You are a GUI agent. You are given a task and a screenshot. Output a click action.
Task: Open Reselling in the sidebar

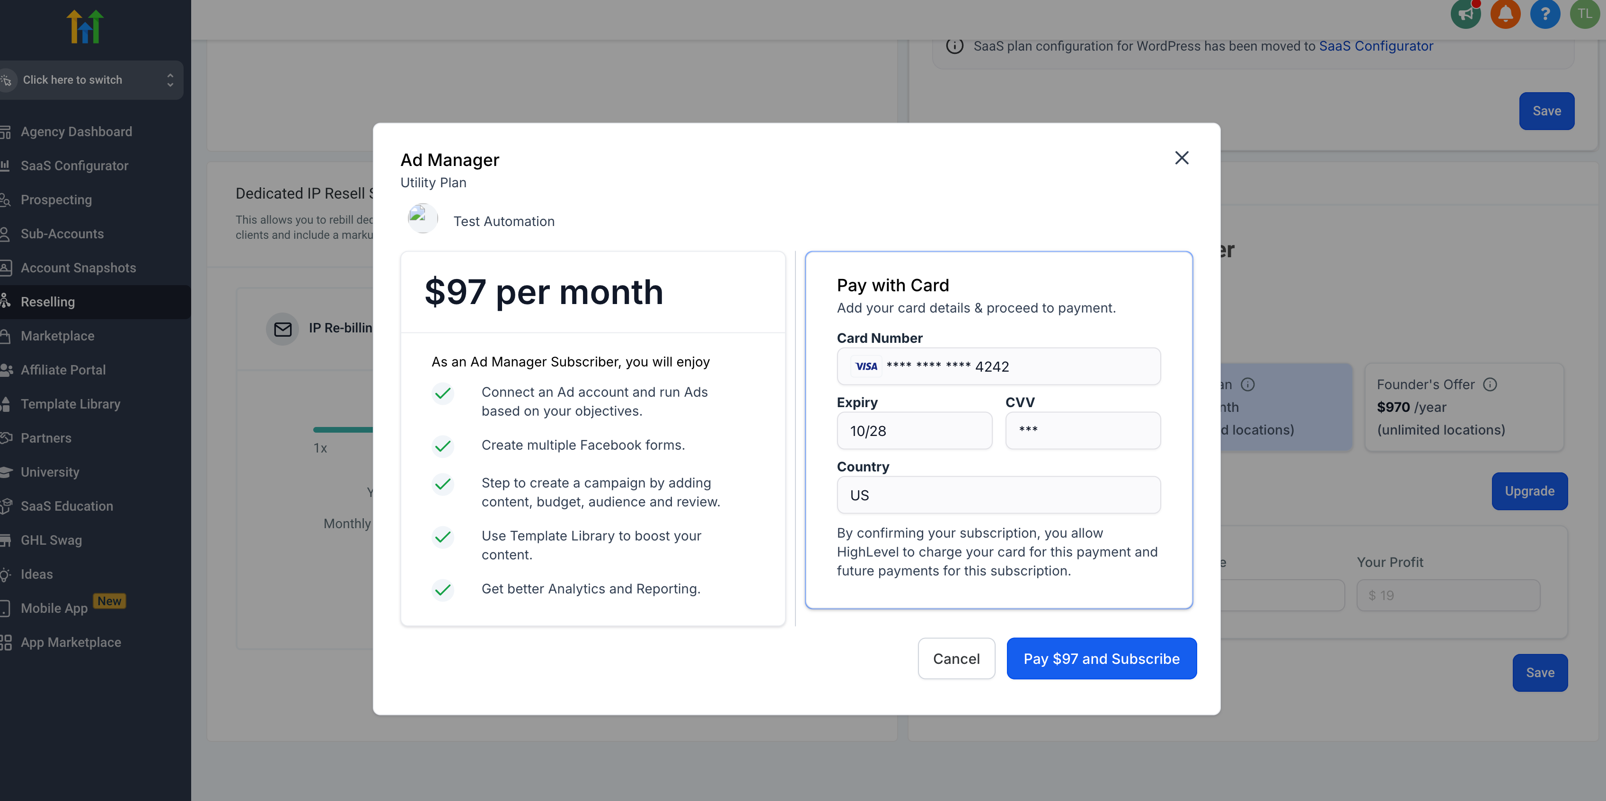point(48,302)
